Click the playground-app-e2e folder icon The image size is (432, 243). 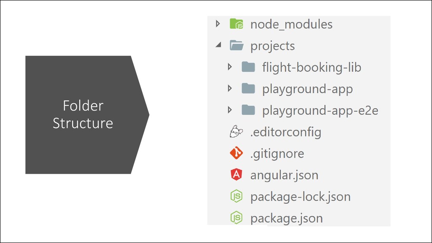pyautogui.click(x=248, y=110)
